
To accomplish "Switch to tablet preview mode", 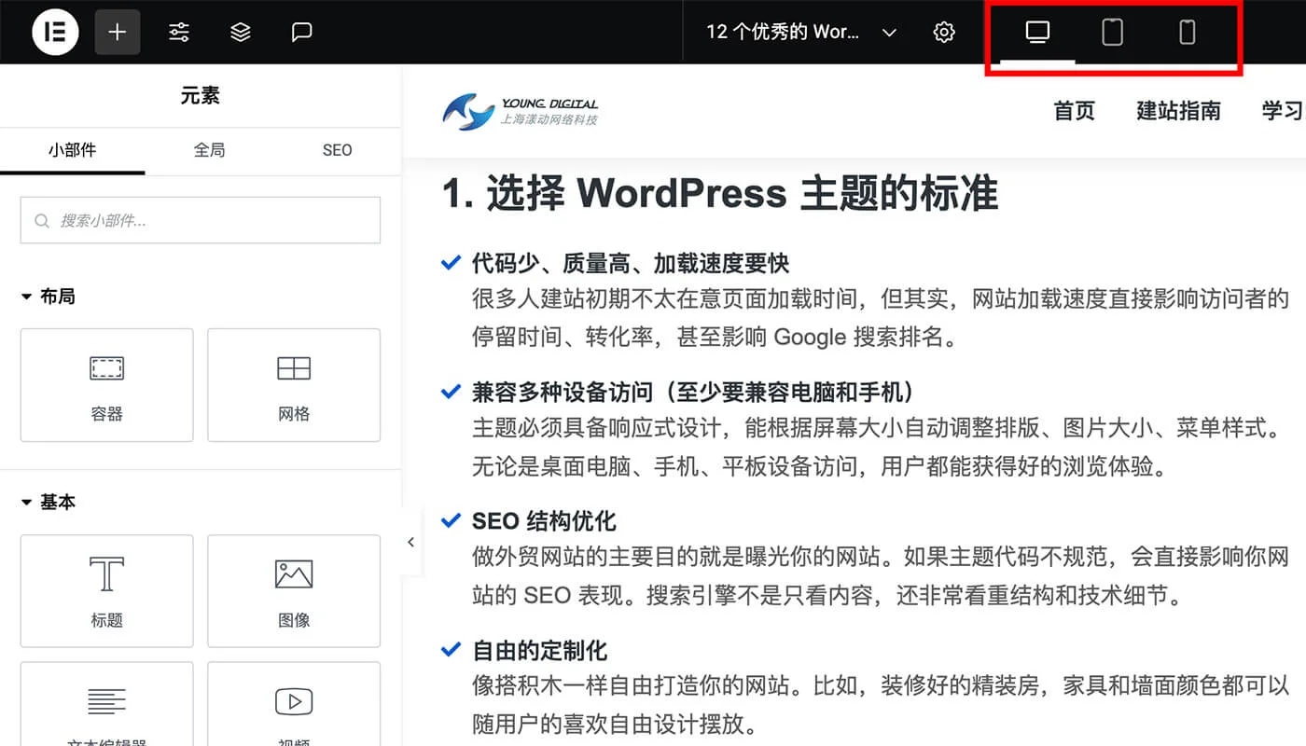I will tap(1112, 33).
